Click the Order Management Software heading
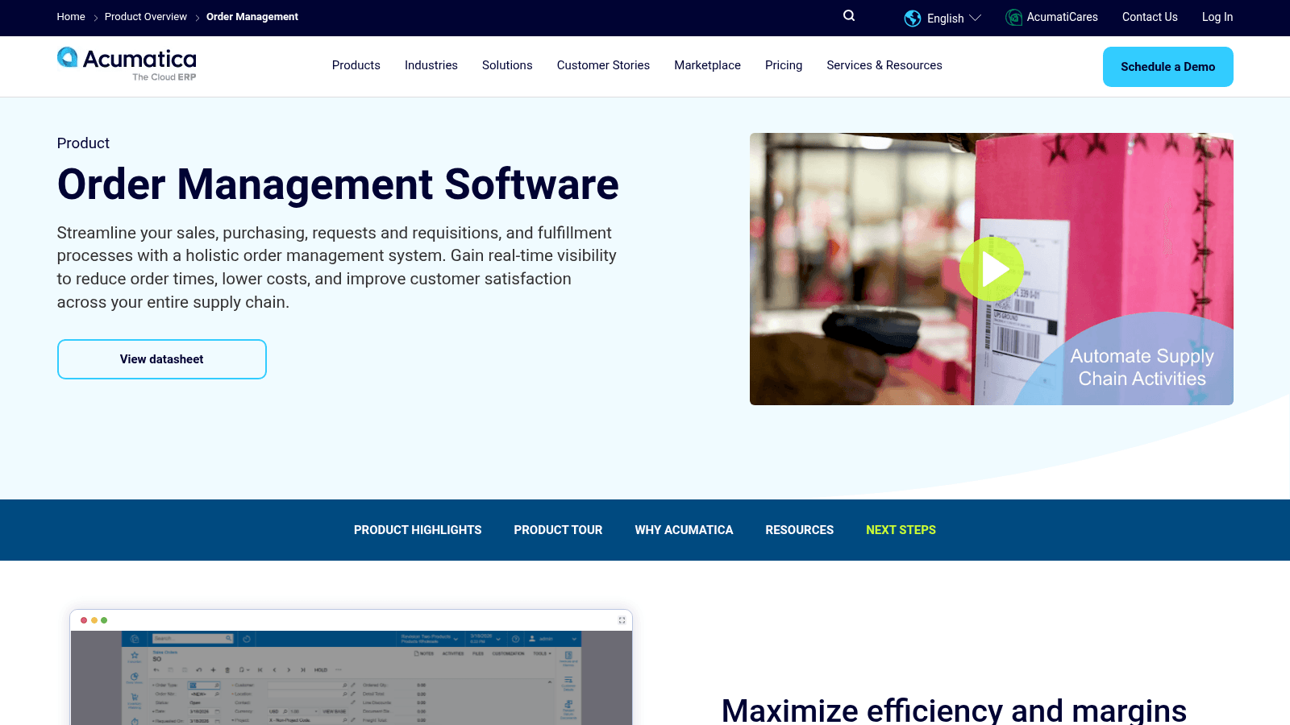Viewport: 1290px width, 725px height. pyautogui.click(x=338, y=184)
